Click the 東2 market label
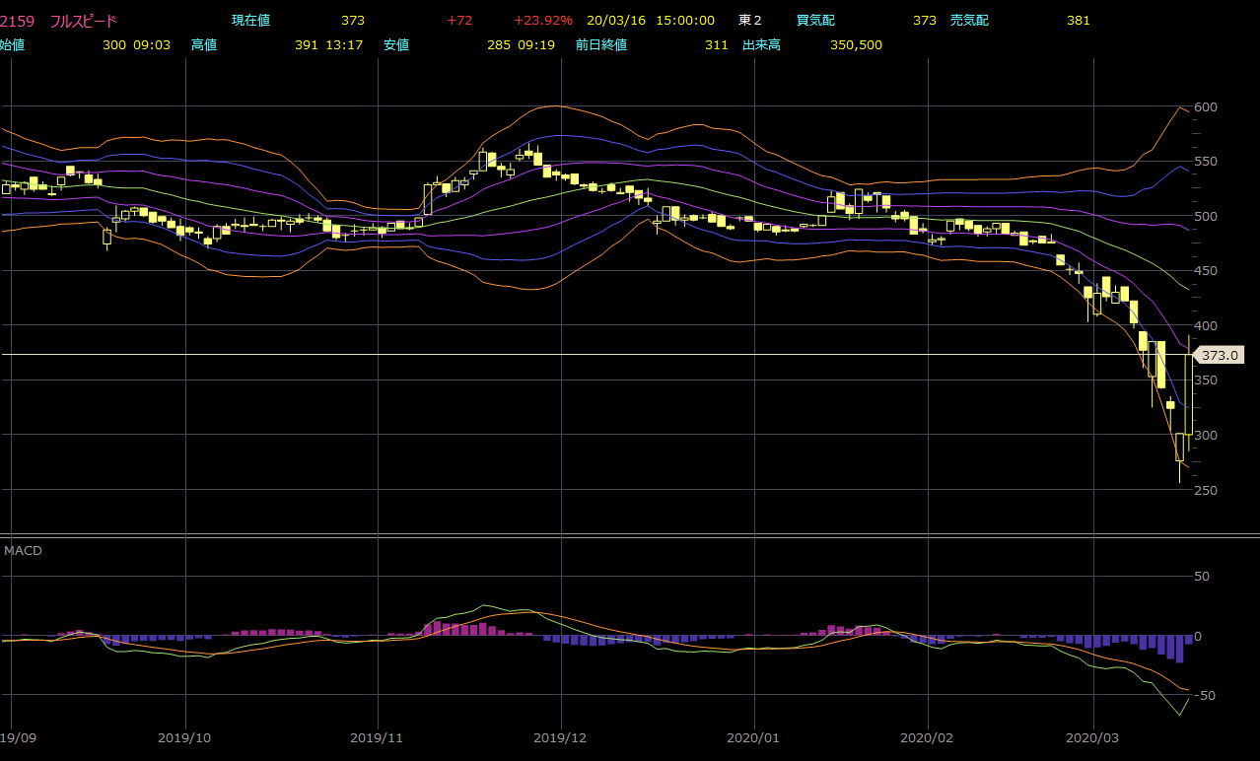1260x761 pixels. (750, 20)
